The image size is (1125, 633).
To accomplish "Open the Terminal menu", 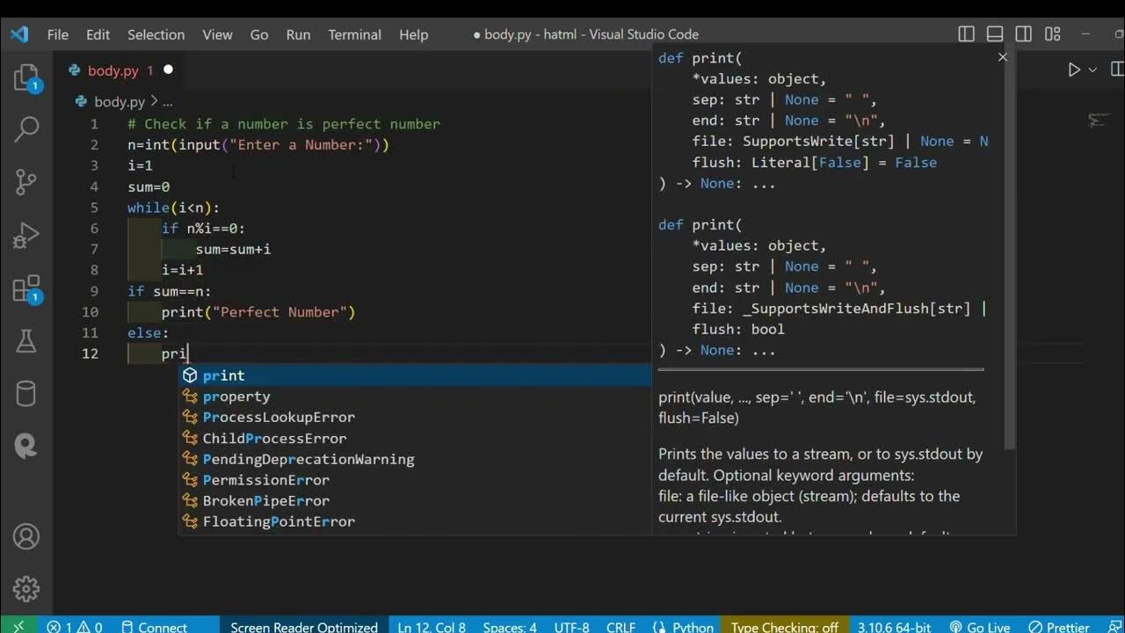I will (x=354, y=34).
